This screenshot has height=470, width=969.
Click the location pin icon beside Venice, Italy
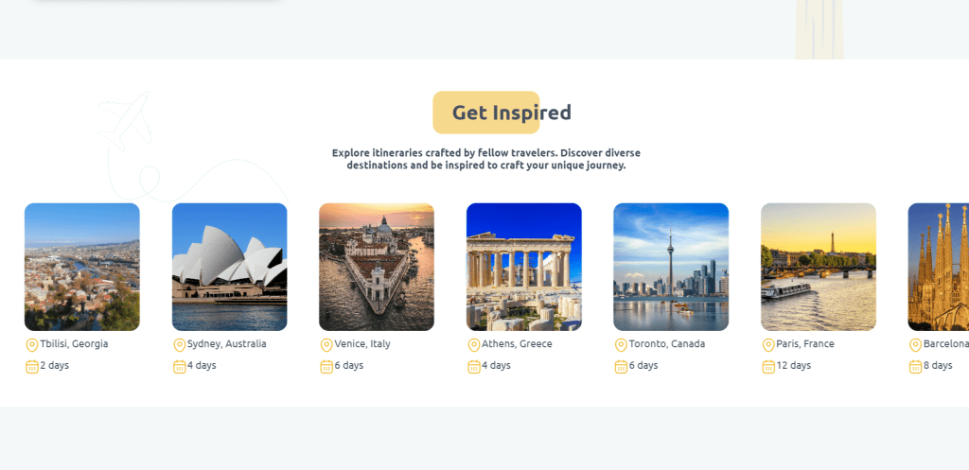click(326, 345)
